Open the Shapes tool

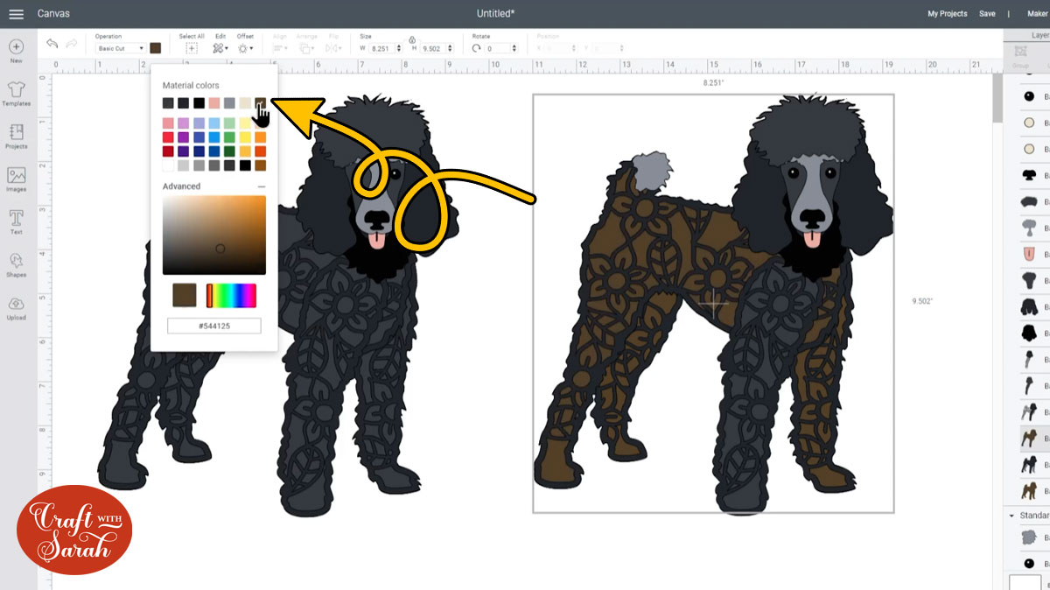click(x=16, y=262)
